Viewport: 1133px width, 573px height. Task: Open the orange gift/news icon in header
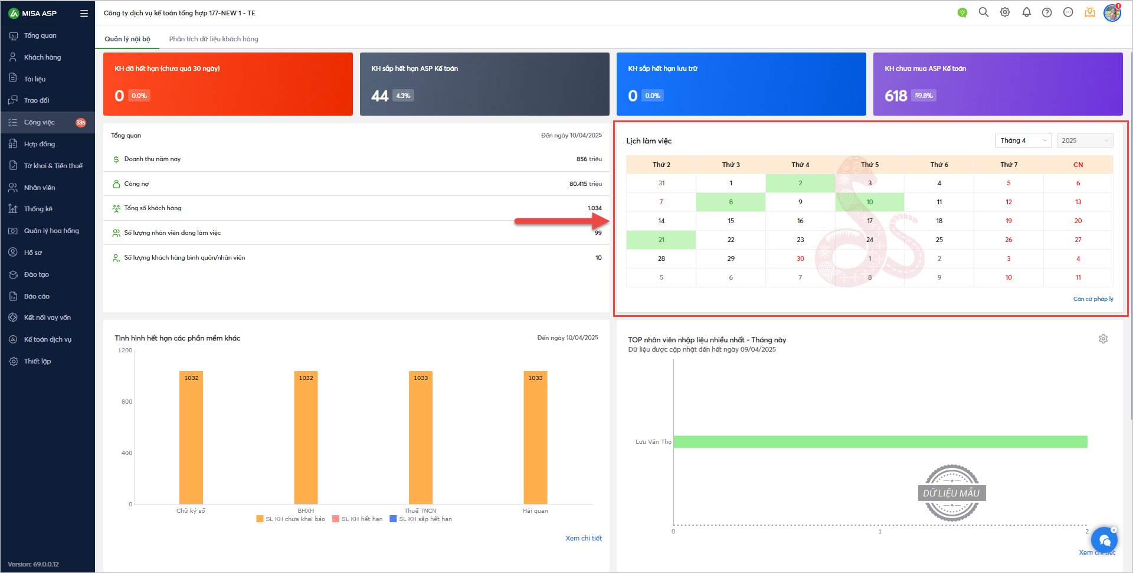[x=1090, y=12]
